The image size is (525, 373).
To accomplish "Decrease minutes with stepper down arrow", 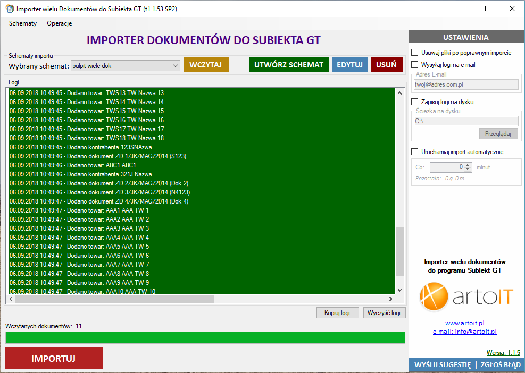I will [468, 169].
